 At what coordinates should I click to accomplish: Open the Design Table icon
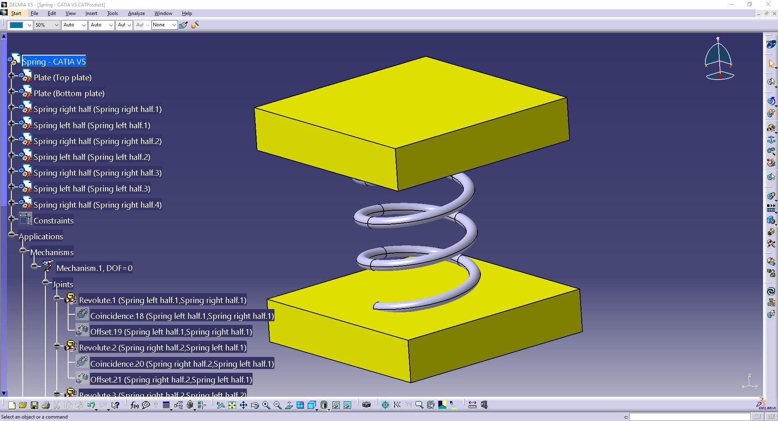166,405
